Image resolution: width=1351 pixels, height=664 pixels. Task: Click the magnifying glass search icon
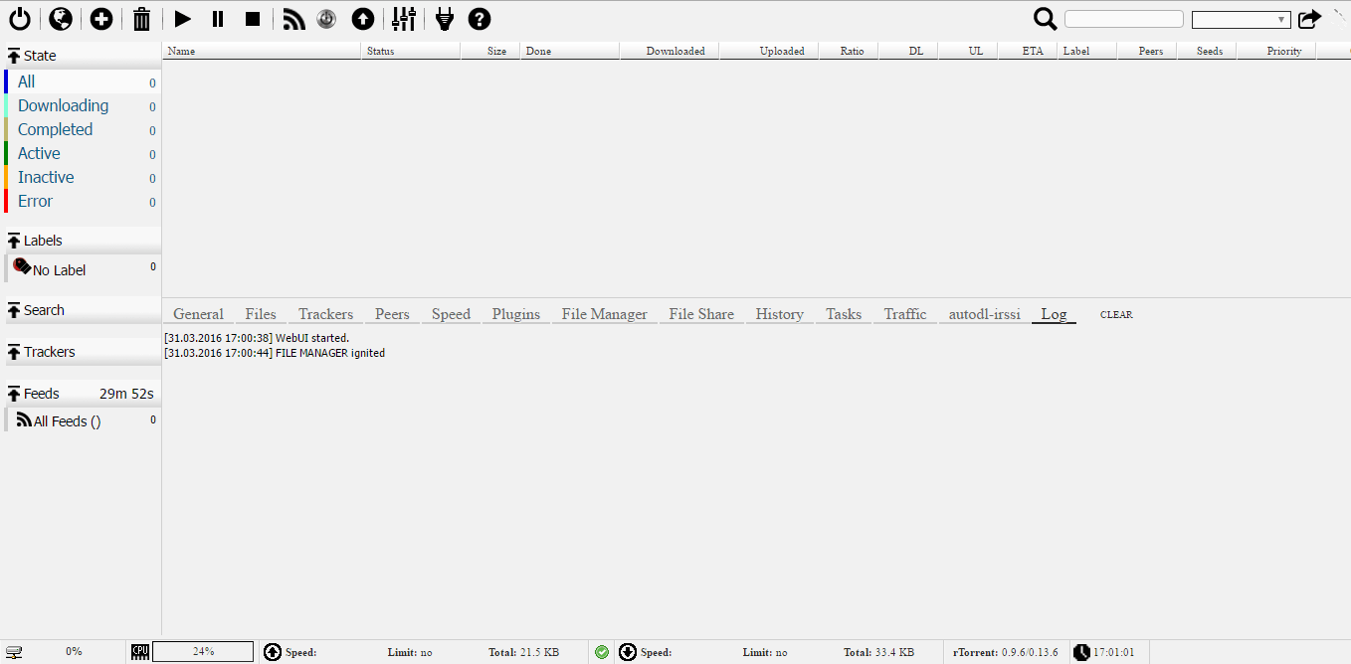1046,19
